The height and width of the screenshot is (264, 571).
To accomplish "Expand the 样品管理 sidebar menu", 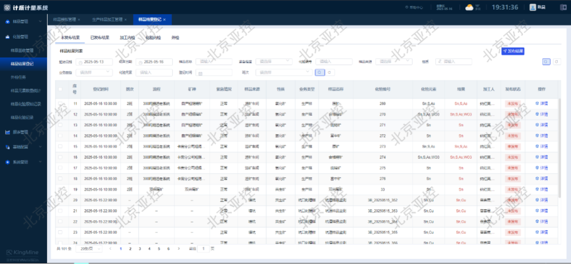I will [40, 22].
